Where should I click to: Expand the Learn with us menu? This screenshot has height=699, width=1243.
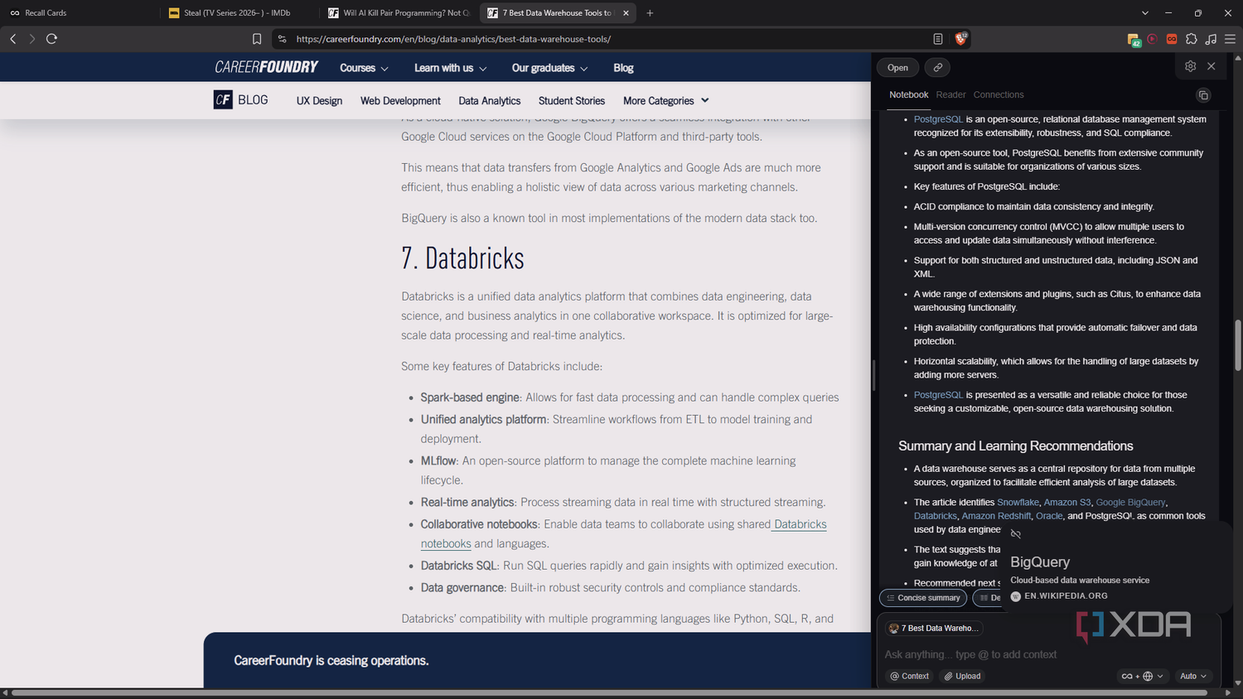pos(451,68)
